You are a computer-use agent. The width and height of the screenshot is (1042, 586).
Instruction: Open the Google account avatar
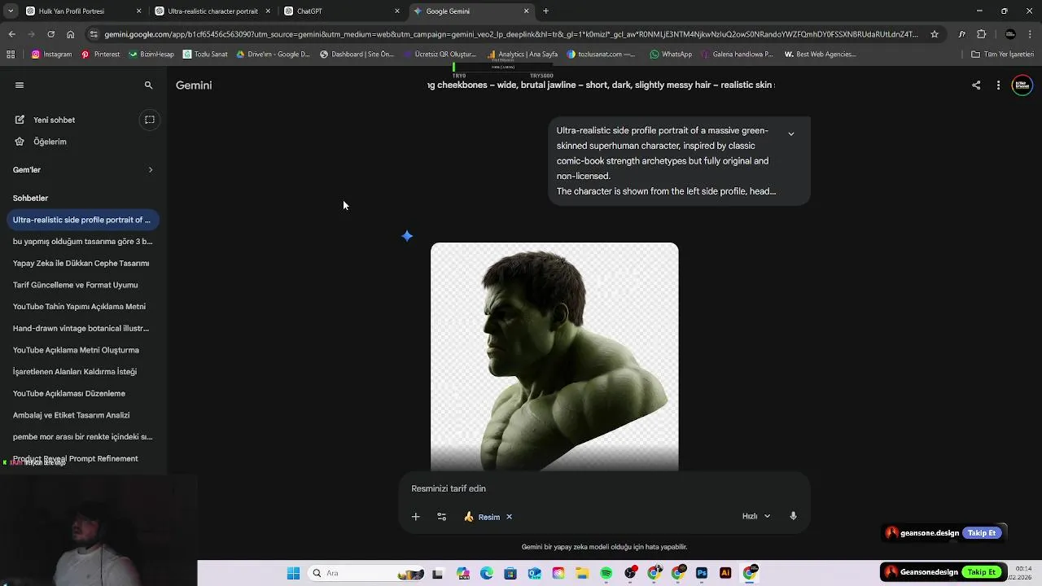[1022, 85]
